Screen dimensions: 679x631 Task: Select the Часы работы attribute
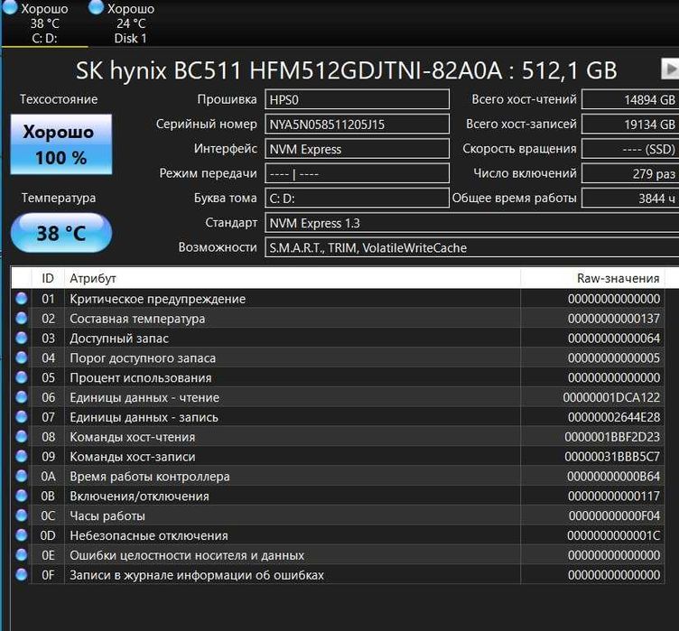pos(107,515)
